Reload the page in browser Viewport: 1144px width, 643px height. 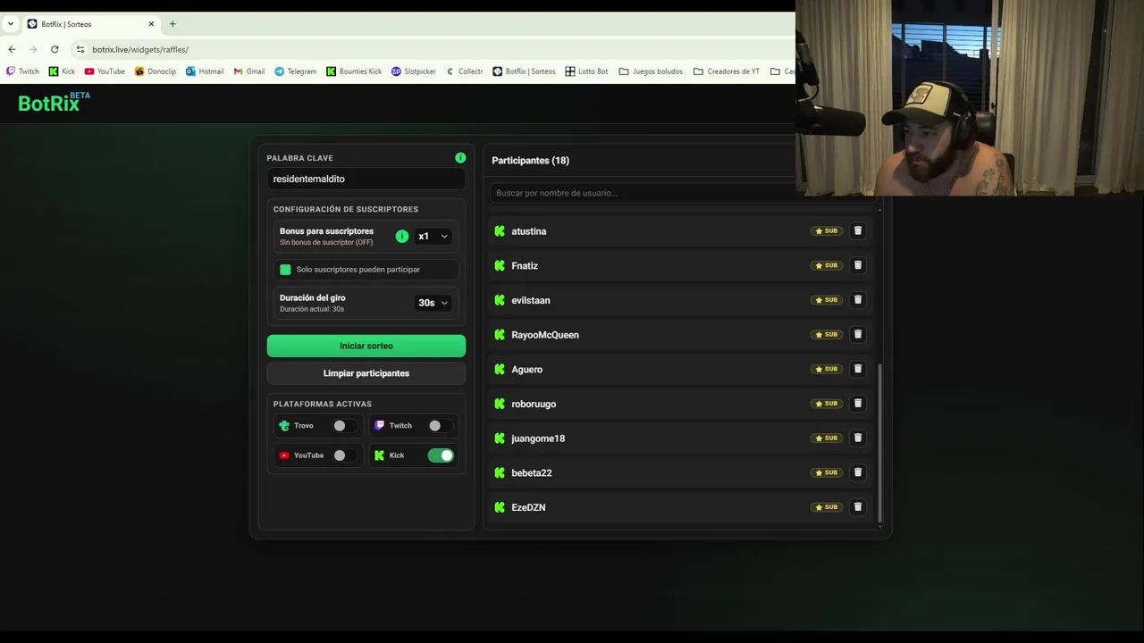55,49
